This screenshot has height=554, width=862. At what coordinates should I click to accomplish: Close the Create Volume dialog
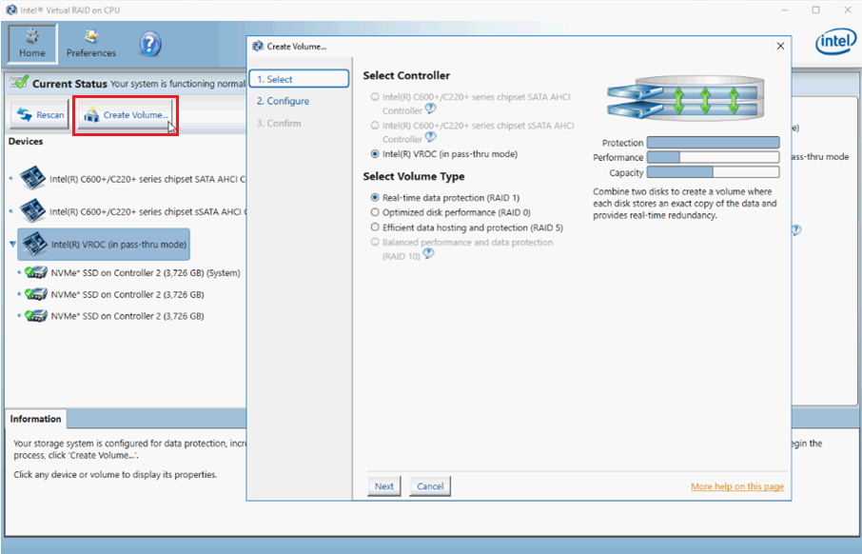click(x=780, y=47)
